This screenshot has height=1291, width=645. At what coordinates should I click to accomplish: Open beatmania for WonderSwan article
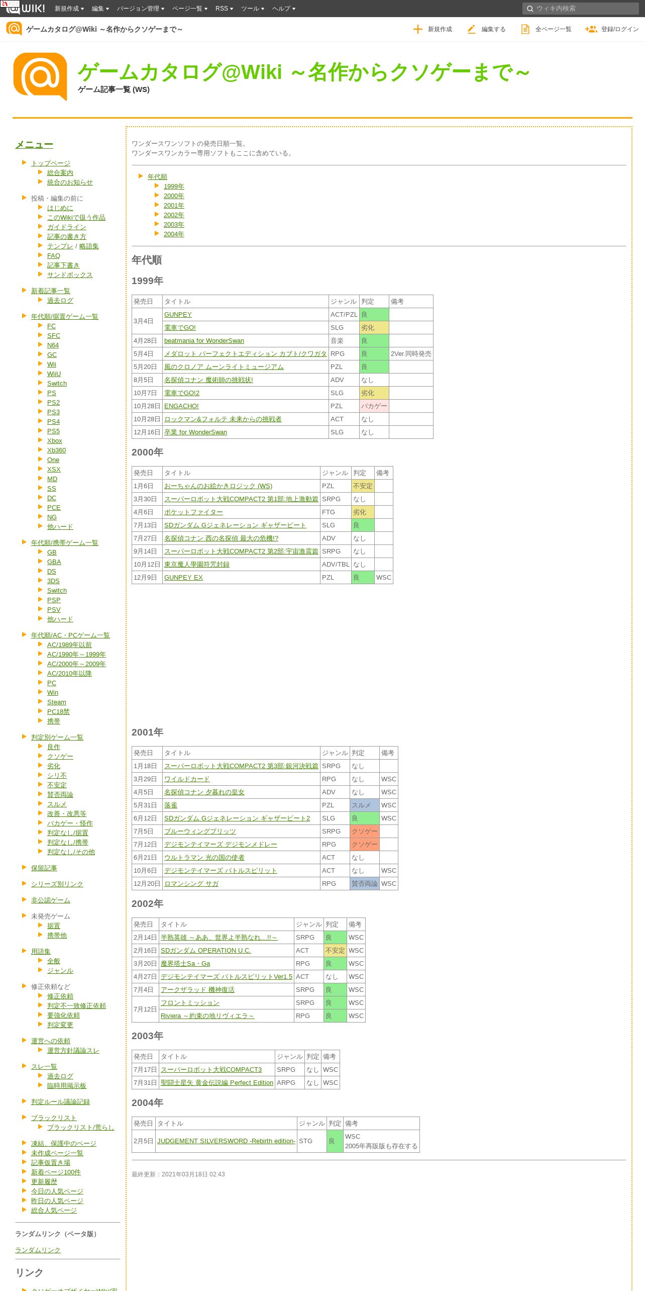pyautogui.click(x=204, y=341)
